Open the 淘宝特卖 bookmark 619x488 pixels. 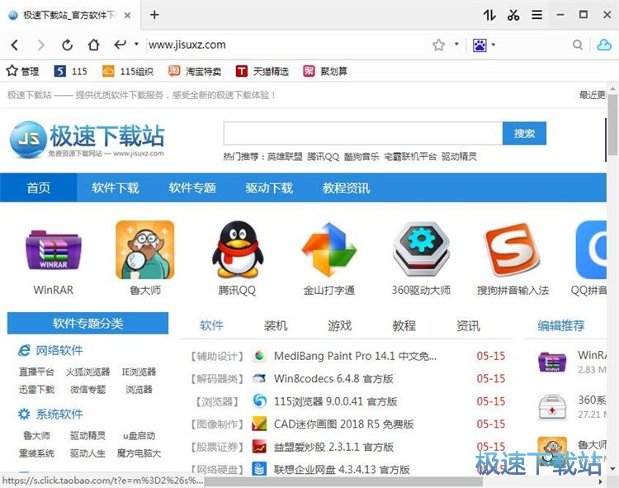pos(195,71)
